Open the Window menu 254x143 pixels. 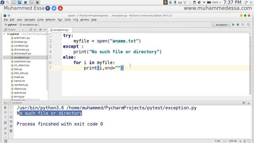coord(85,19)
